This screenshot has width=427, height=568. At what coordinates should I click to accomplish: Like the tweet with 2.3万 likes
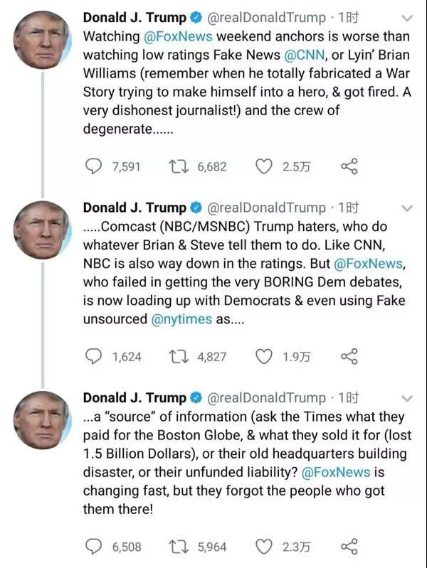pyautogui.click(x=264, y=547)
